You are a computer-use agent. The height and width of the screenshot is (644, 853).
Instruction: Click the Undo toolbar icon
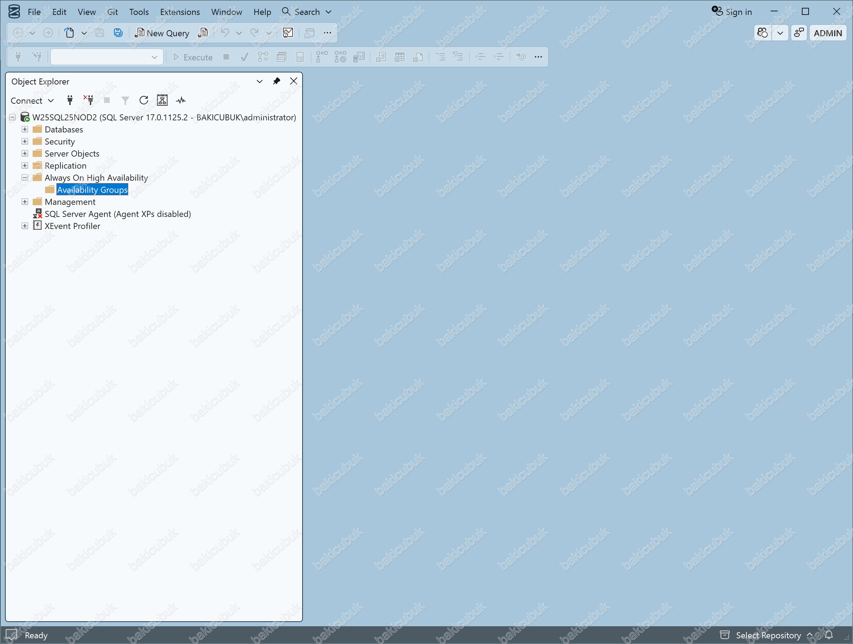point(225,33)
